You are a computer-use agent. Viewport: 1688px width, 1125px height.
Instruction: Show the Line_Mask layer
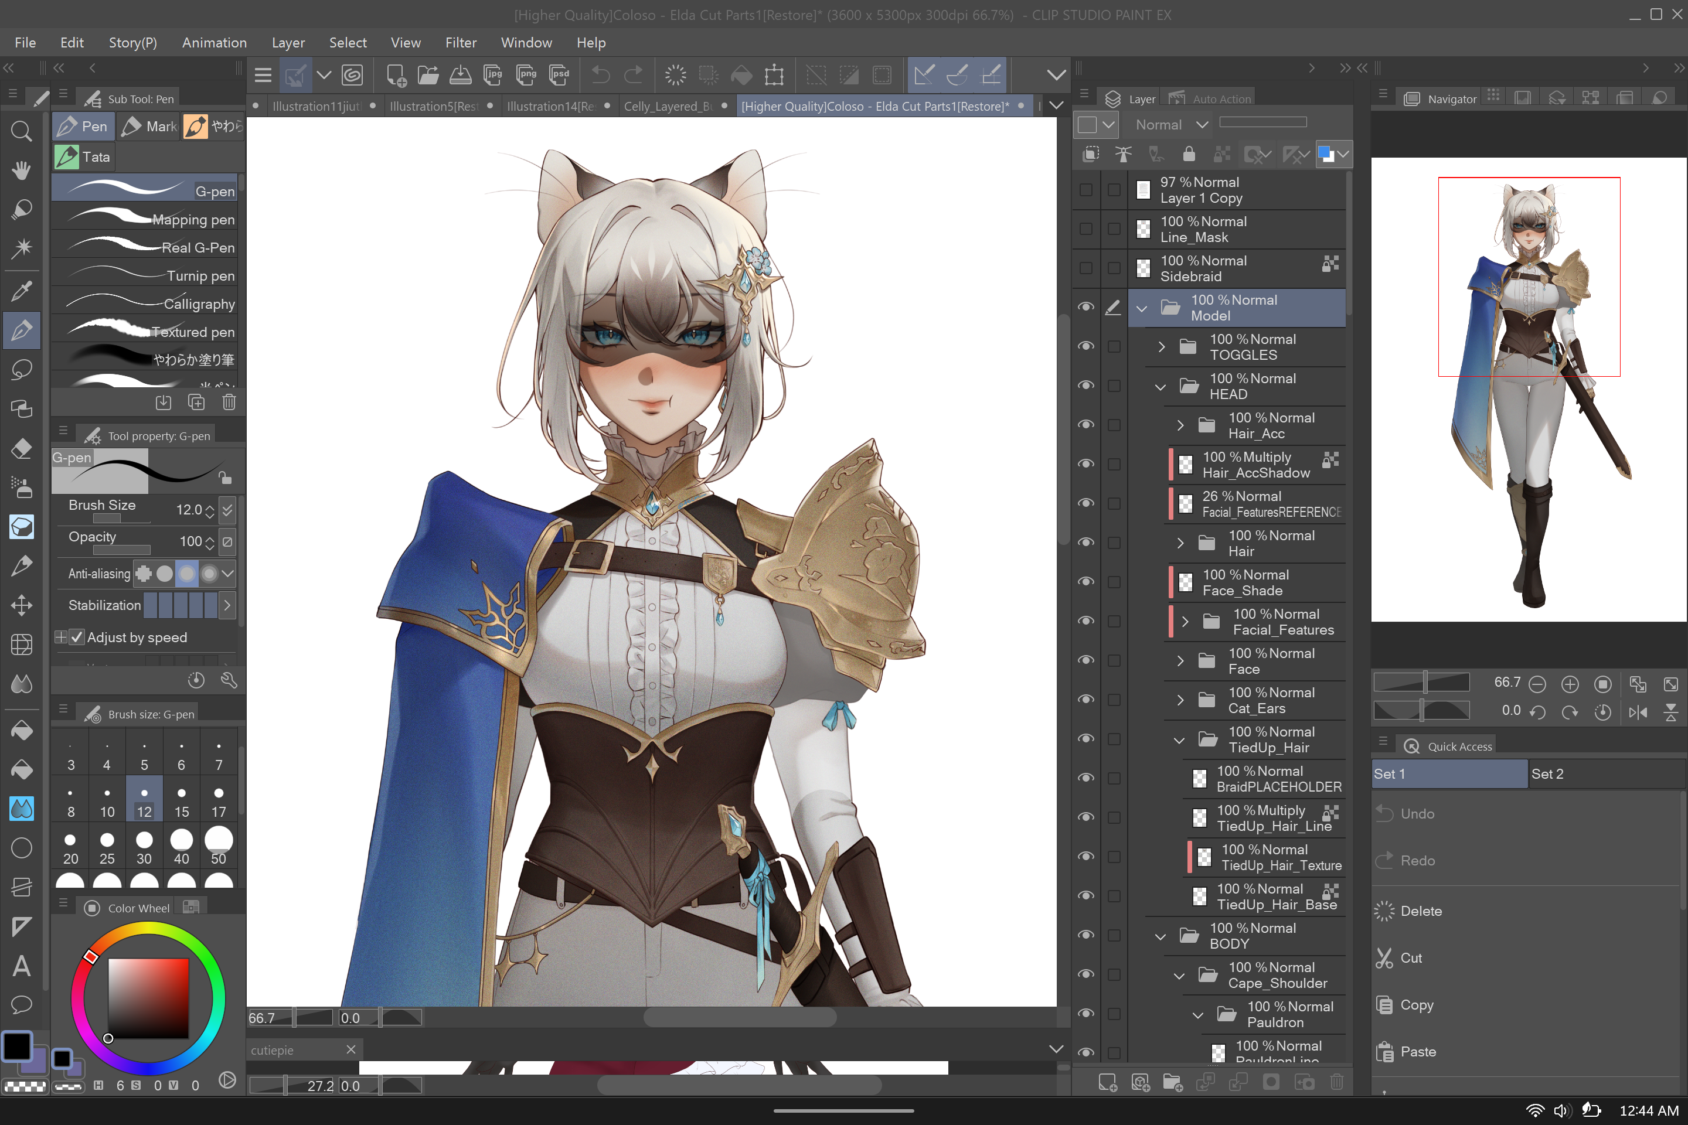coord(1086,229)
